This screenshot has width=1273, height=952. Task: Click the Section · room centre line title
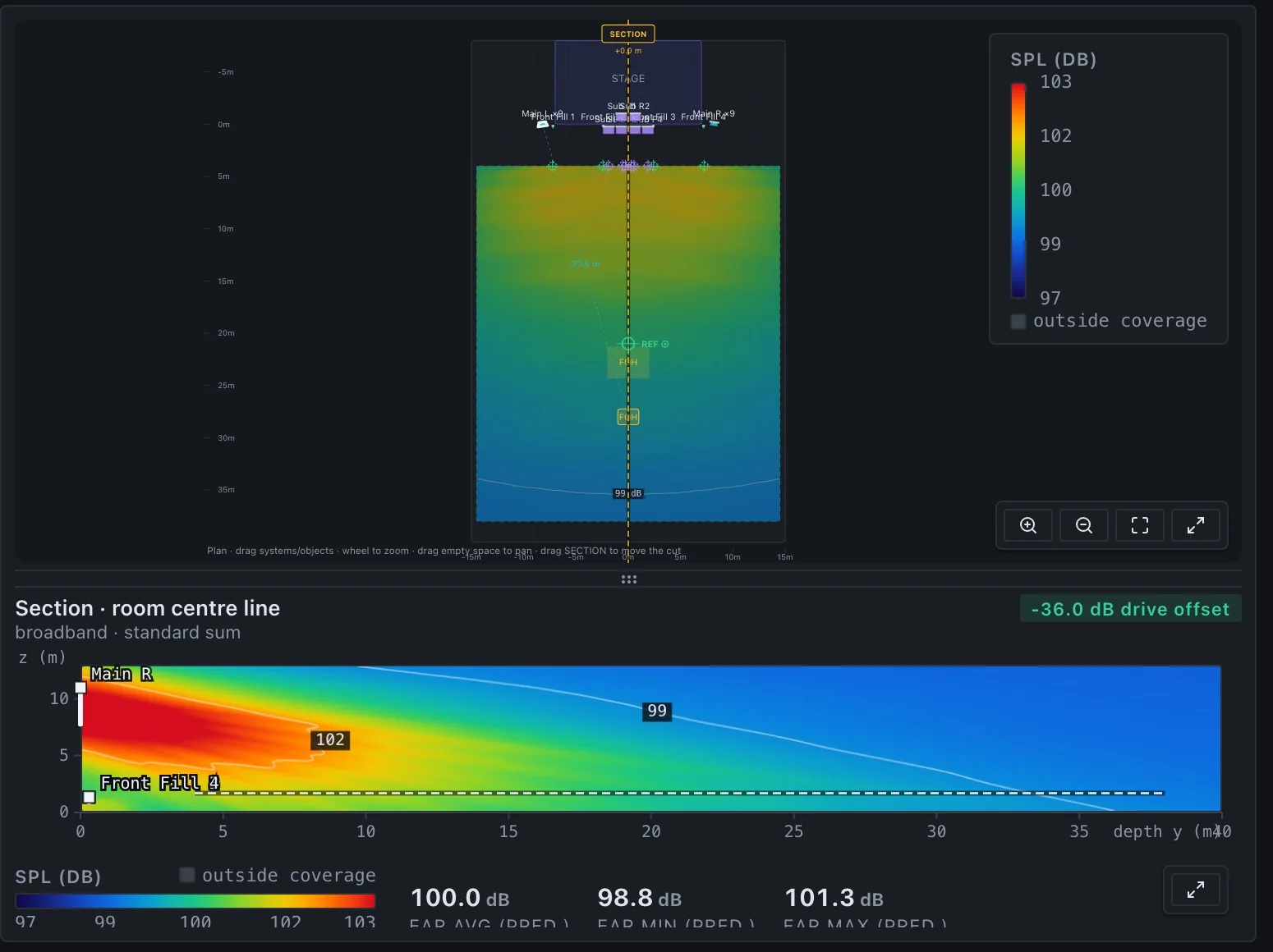(148, 608)
